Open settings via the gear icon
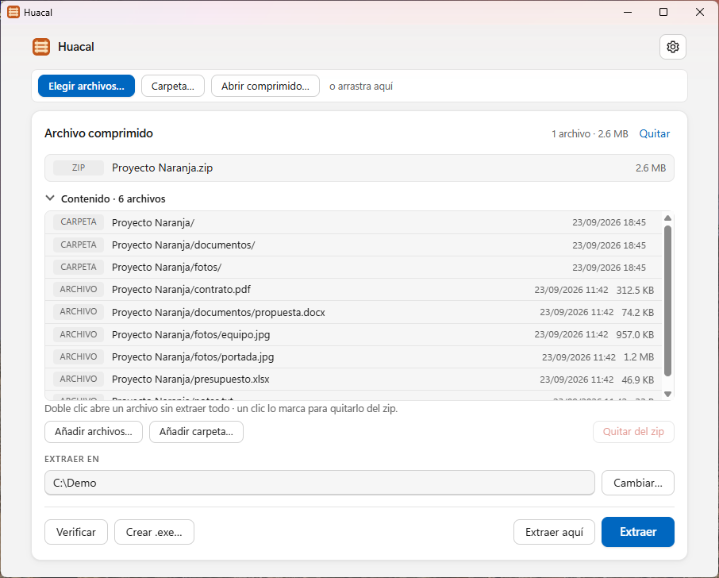The width and height of the screenshot is (719, 578). click(673, 47)
